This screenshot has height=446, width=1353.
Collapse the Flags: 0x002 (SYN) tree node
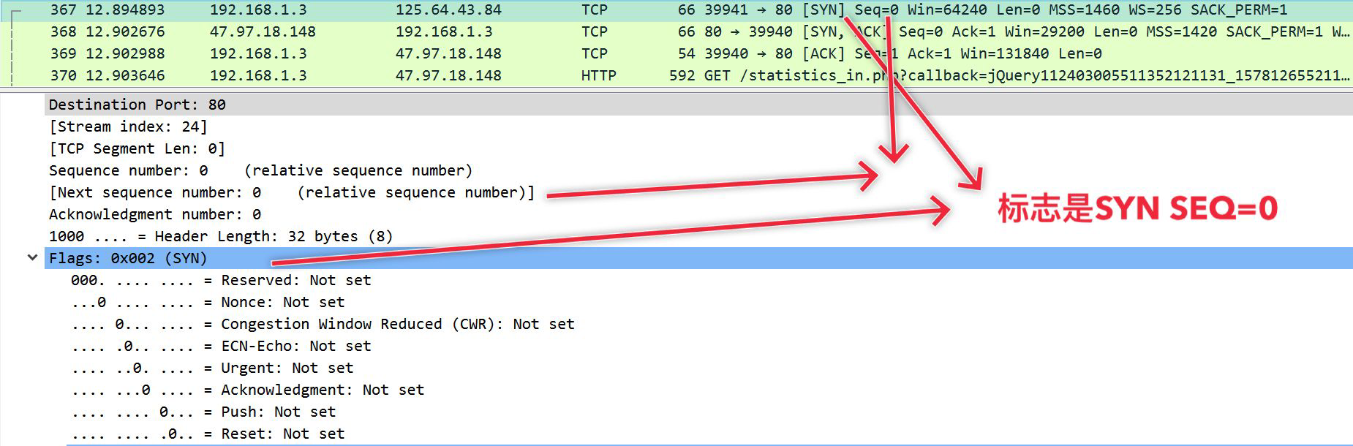32,257
